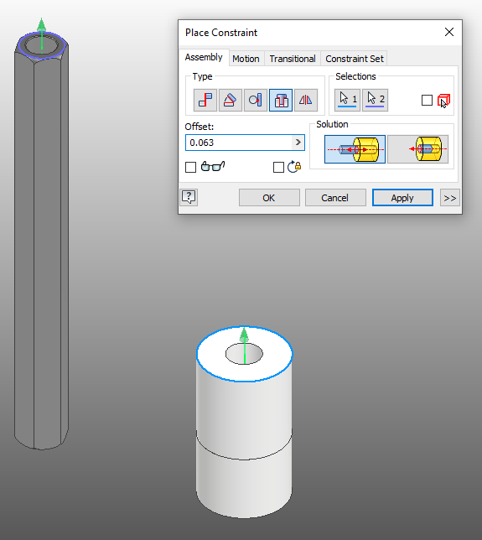
Task: Select the Angle constraint type
Action: click(231, 101)
